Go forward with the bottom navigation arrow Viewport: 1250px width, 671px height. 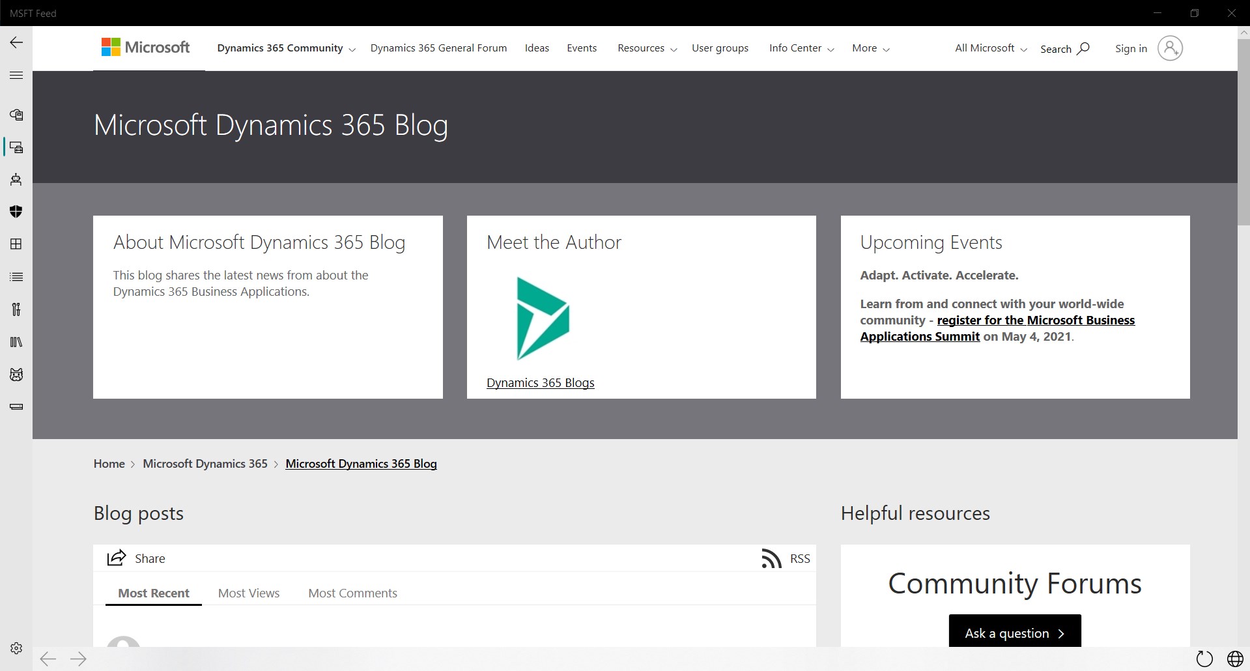click(78, 659)
